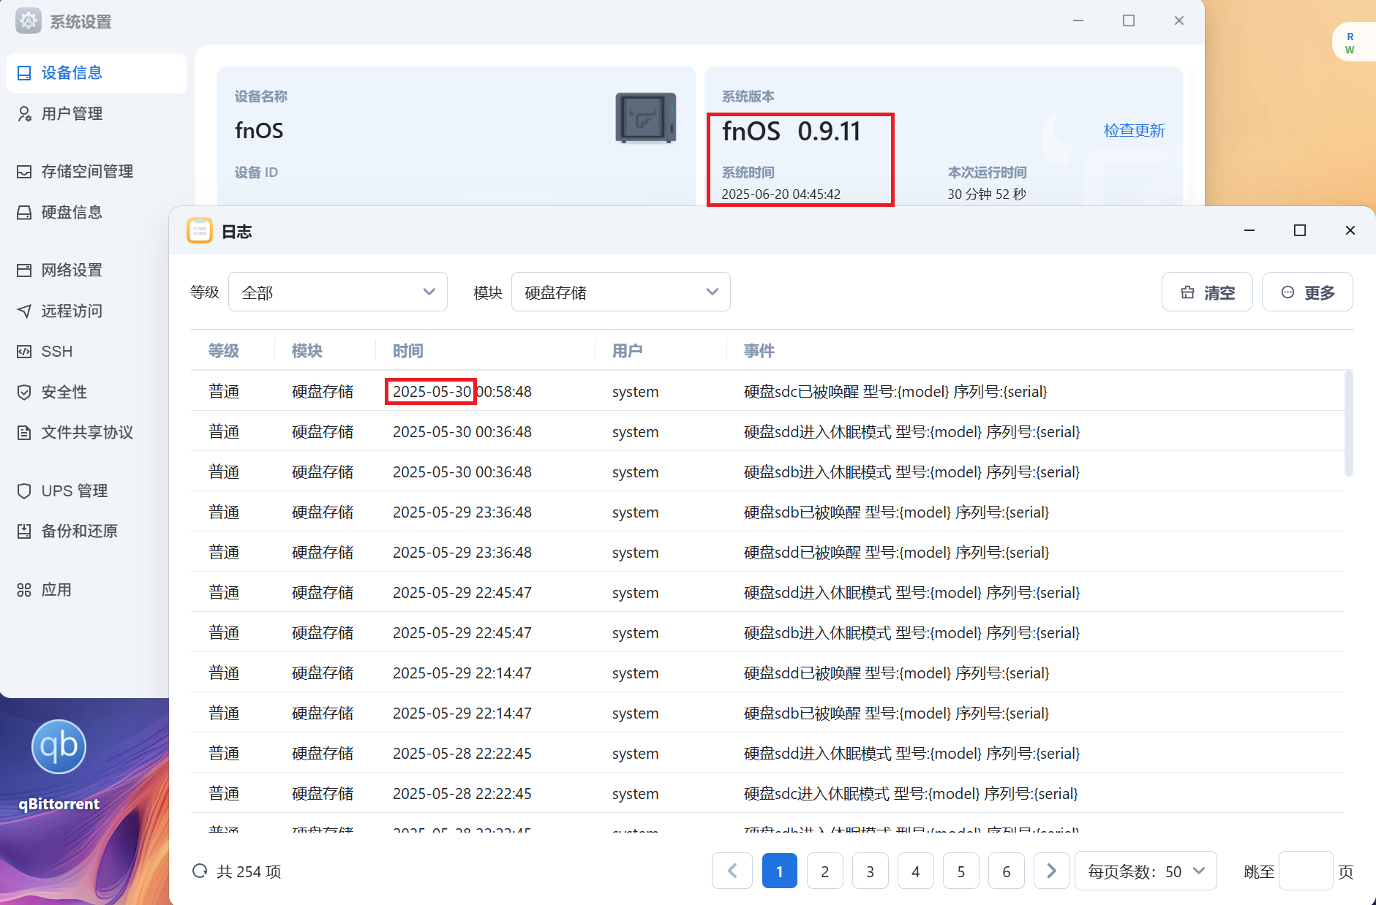The height and width of the screenshot is (905, 1376).
Task: Maximize the 系统设置 window
Action: [1129, 20]
